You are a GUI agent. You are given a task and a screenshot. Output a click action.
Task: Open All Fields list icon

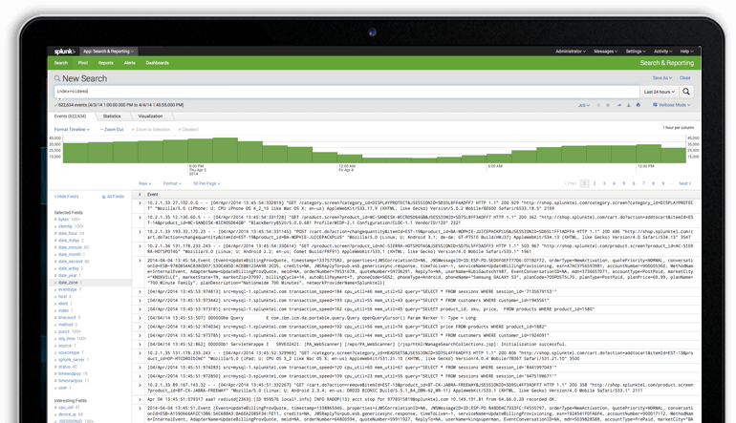[104, 197]
